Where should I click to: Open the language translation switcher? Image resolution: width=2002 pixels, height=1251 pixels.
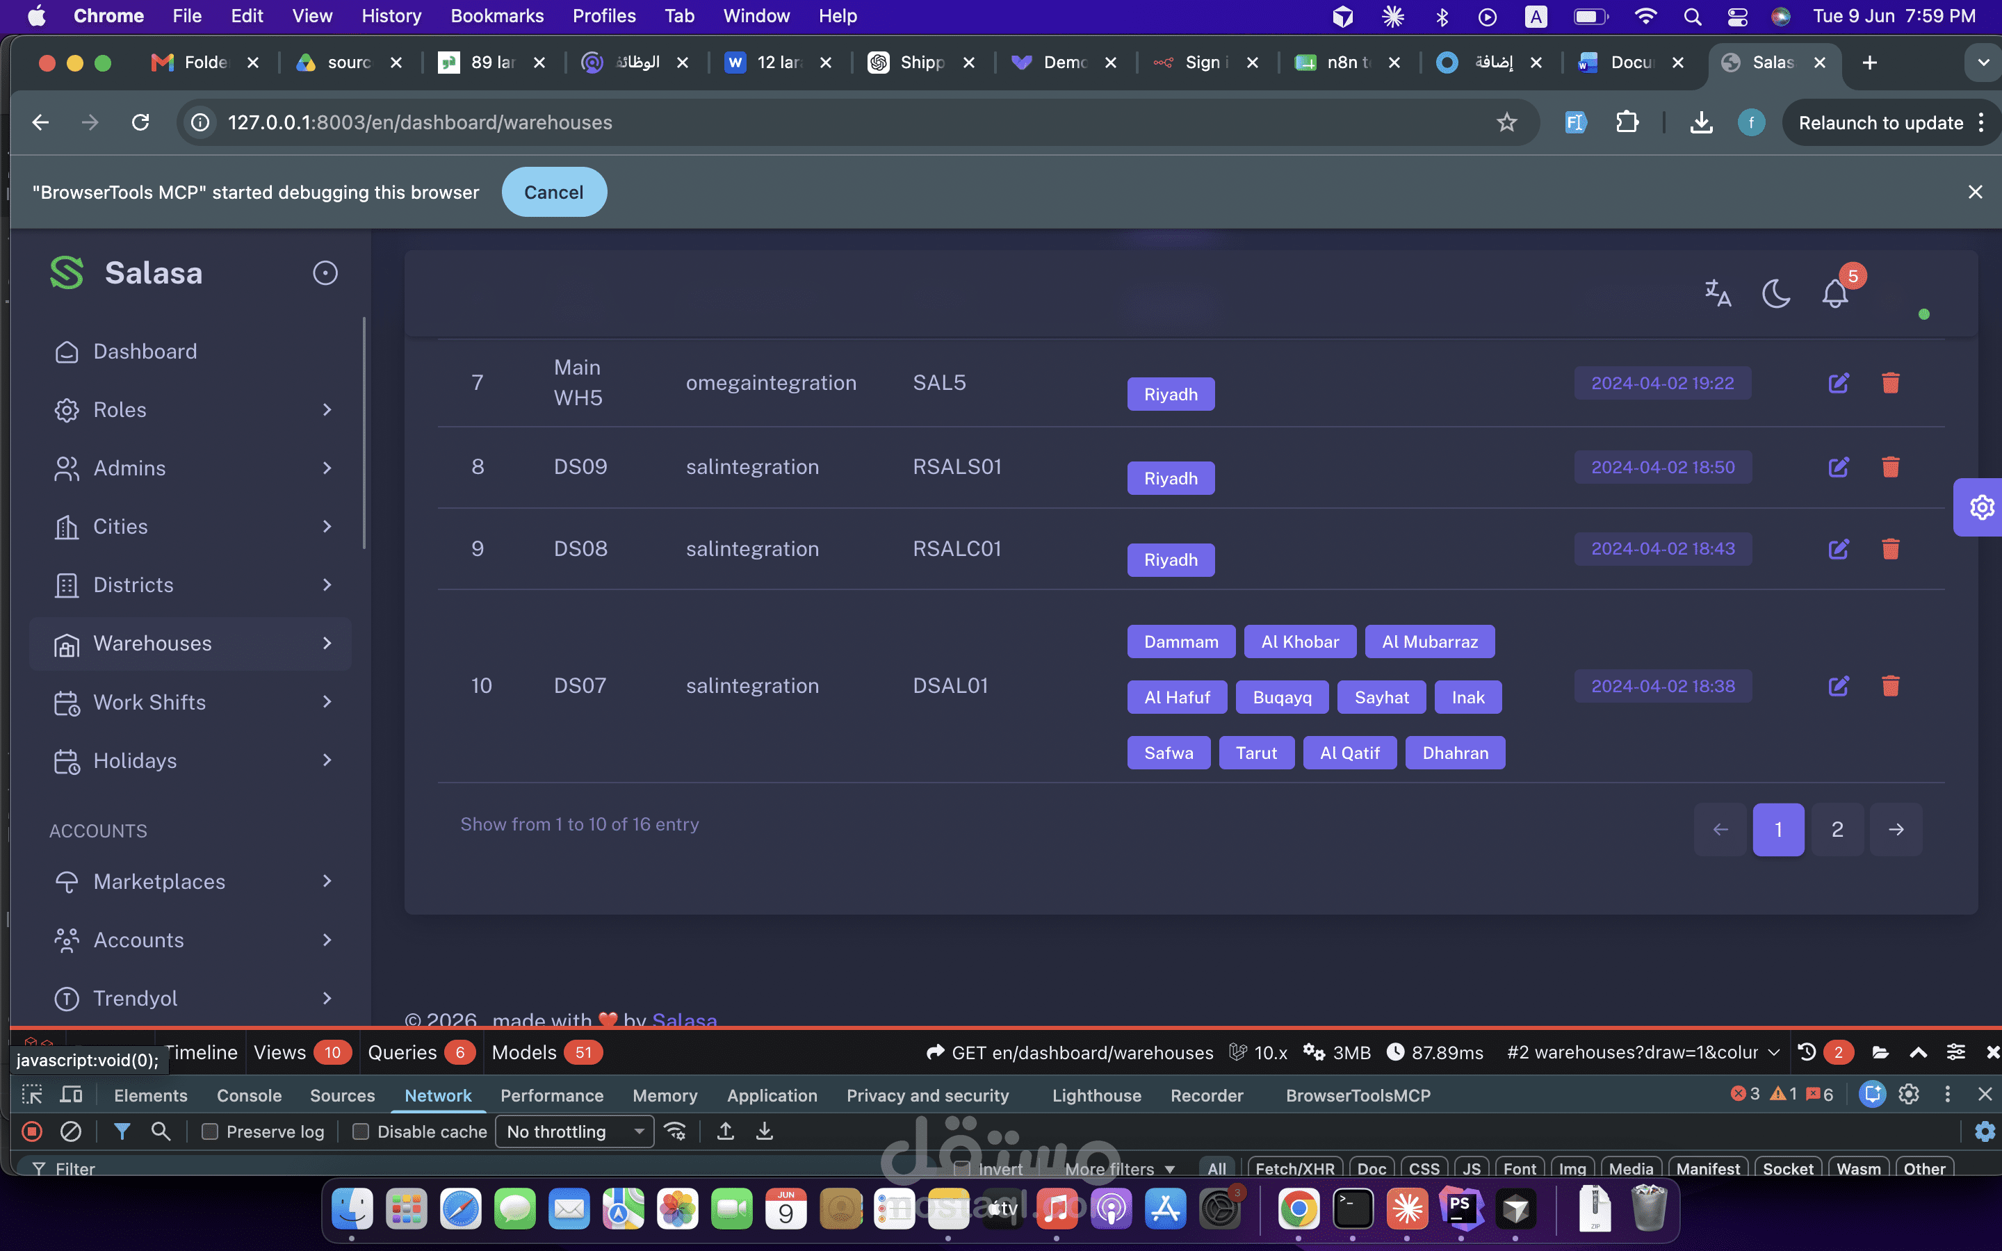[1718, 293]
